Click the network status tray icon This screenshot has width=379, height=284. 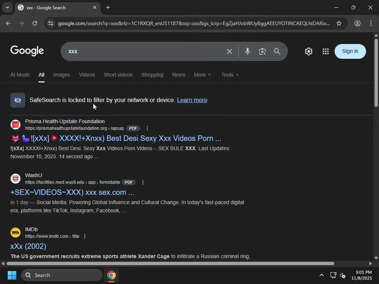click(x=333, y=275)
